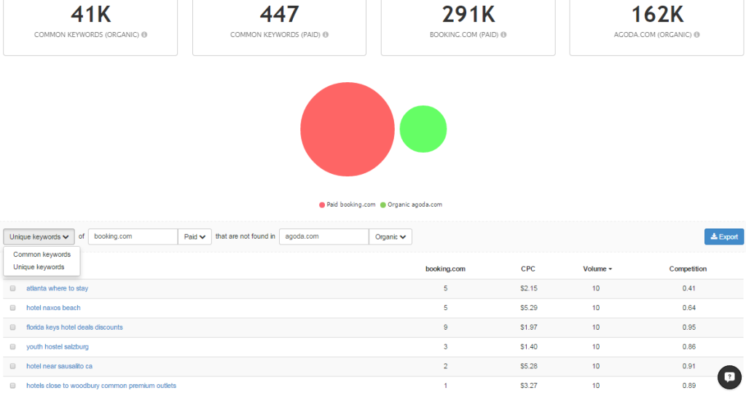Click the 0.41 competition value
The image size is (746, 393).
(x=688, y=288)
